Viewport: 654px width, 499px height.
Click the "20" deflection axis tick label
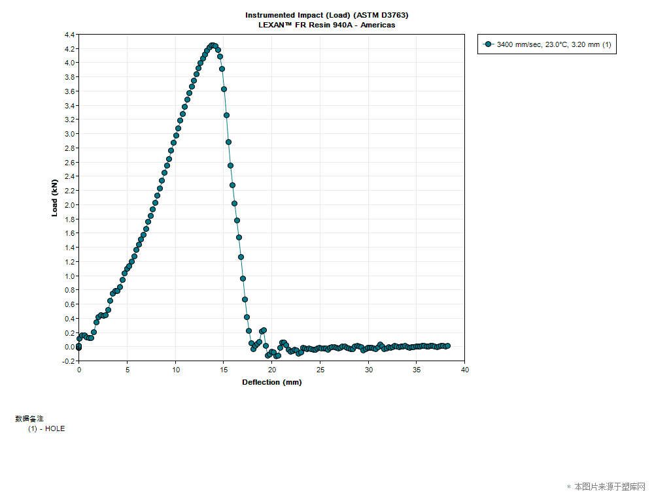pyautogui.click(x=272, y=370)
